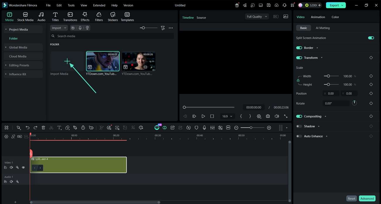
Task: Toggle the Compositing switch
Action: pos(299,116)
